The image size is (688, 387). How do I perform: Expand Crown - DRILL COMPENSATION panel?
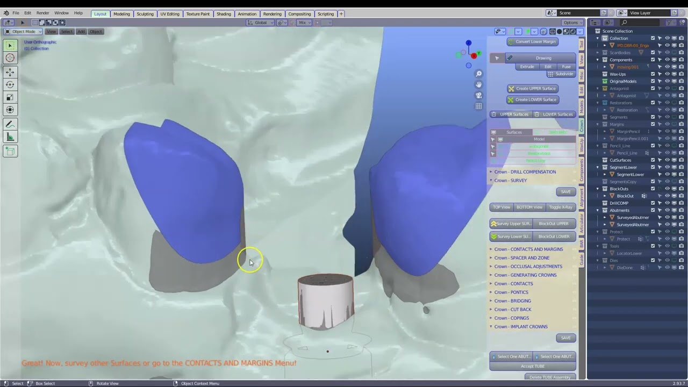(x=525, y=172)
